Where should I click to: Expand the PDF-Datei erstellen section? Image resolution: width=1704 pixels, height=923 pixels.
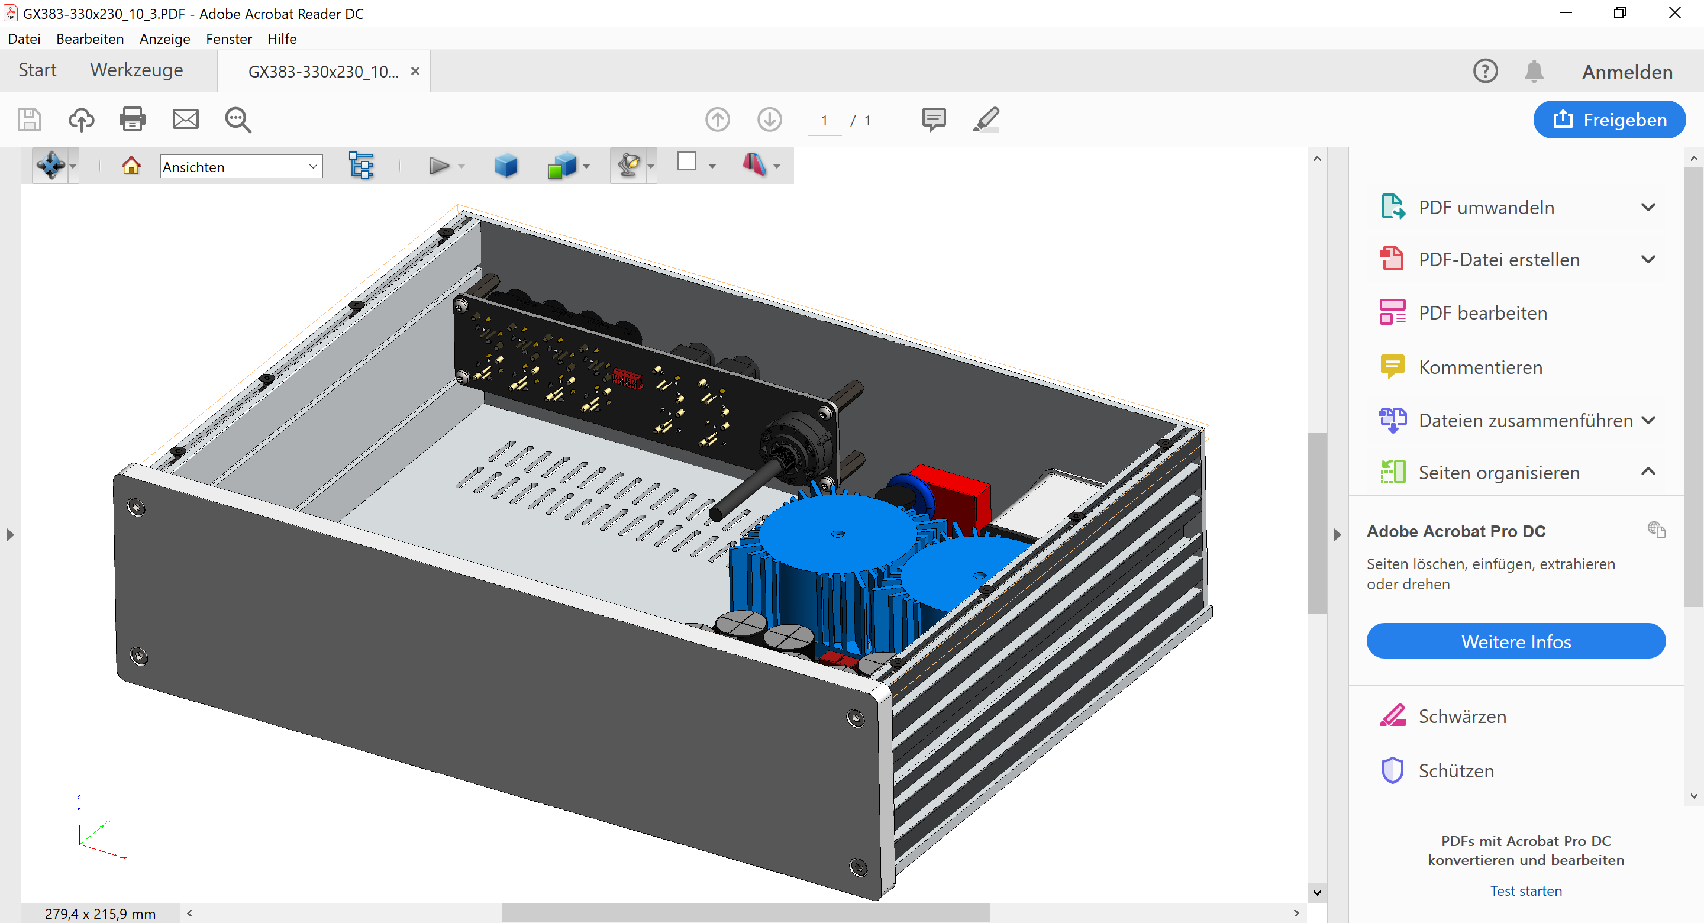(x=1648, y=259)
